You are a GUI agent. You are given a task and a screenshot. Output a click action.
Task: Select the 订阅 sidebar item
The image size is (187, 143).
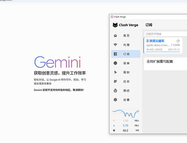tap(126, 54)
